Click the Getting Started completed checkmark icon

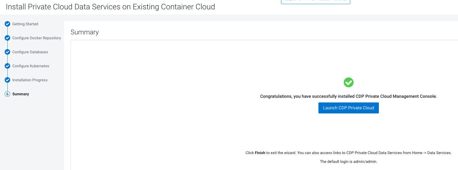pyautogui.click(x=7, y=24)
